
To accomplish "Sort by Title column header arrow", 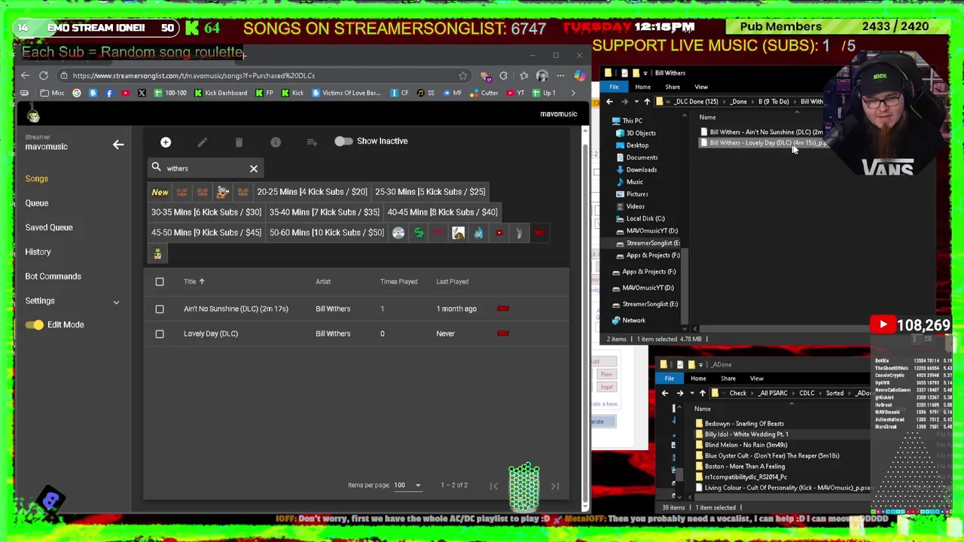I will pyautogui.click(x=201, y=282).
